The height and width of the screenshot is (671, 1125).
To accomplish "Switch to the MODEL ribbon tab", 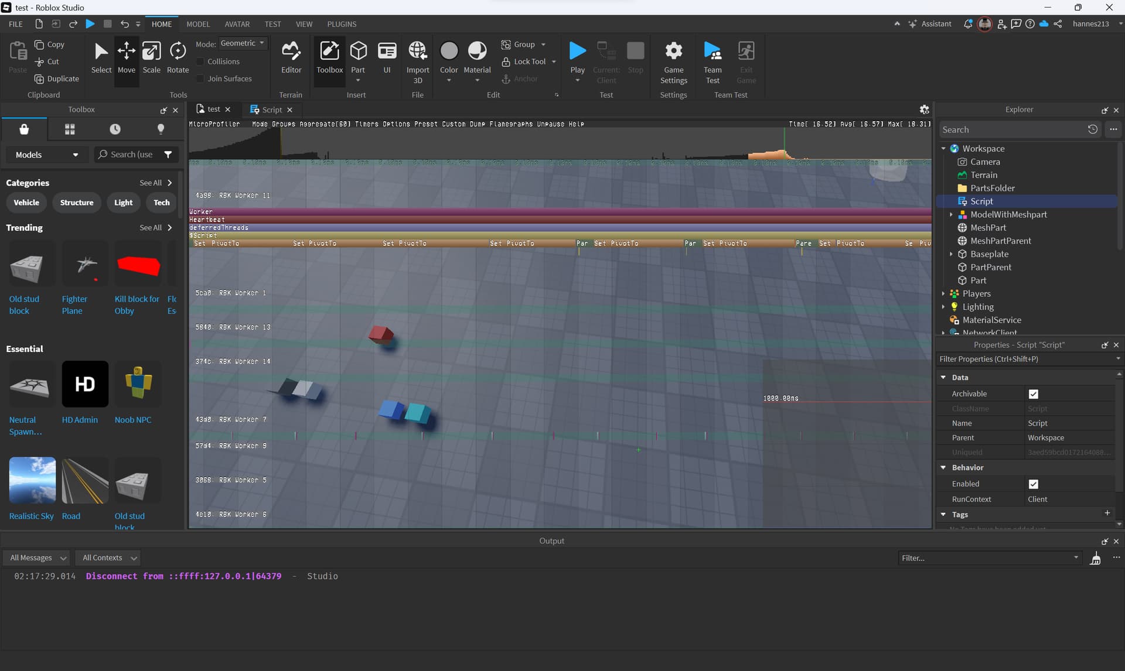I will click(197, 24).
